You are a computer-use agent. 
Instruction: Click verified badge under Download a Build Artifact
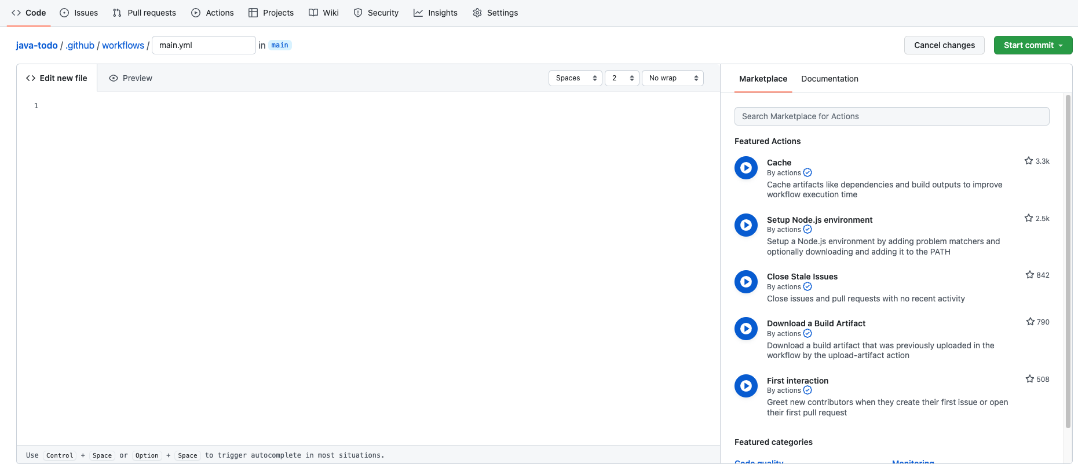(x=807, y=333)
